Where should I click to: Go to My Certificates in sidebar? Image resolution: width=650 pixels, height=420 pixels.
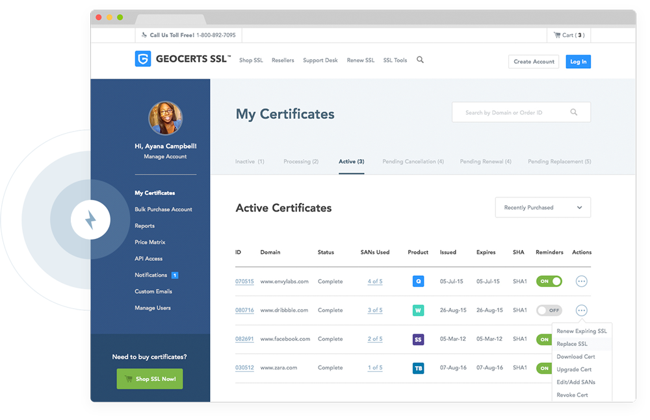click(x=155, y=193)
